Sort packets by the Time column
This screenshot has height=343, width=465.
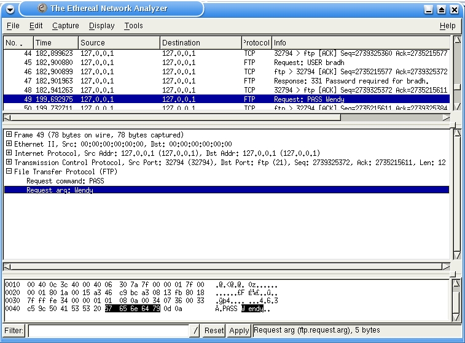coord(57,43)
